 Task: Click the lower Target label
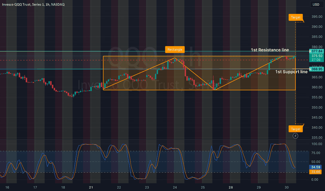(296, 129)
